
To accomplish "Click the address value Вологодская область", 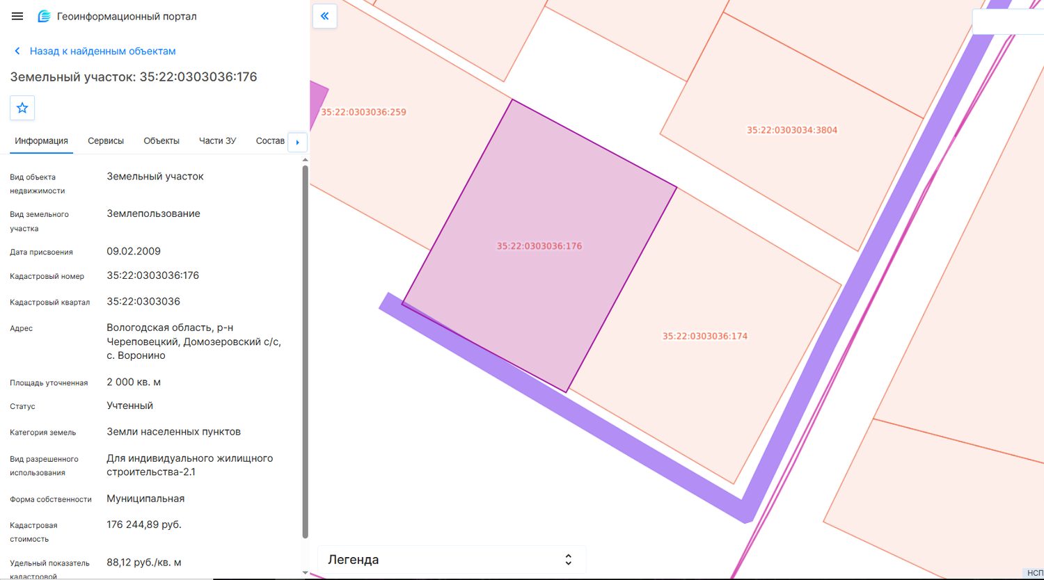I will [194, 341].
